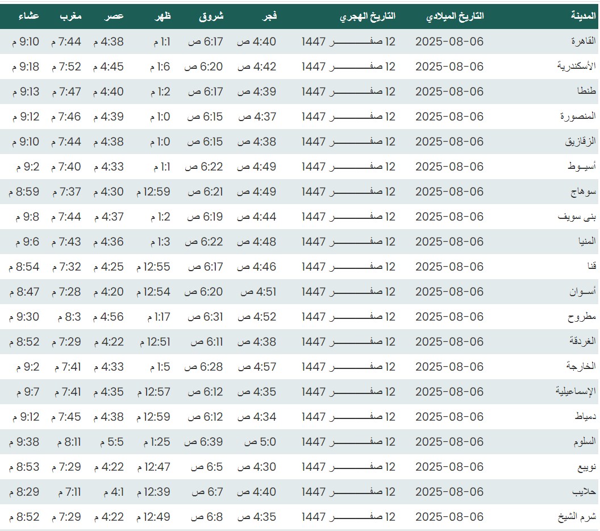Select the Fajr time for السلوم
The width and height of the screenshot is (600, 531).
click(x=260, y=442)
